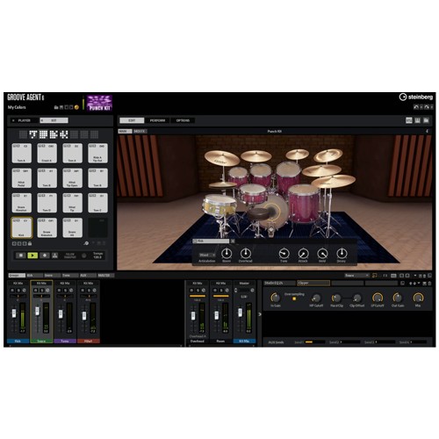Image resolution: width=439 pixels, height=439 pixels.
Task: Click the Decay knob in the Kick panel
Action: pos(342,254)
